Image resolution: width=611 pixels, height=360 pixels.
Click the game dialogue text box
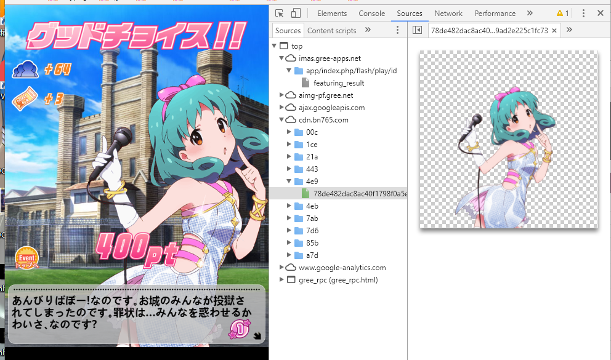(136, 314)
